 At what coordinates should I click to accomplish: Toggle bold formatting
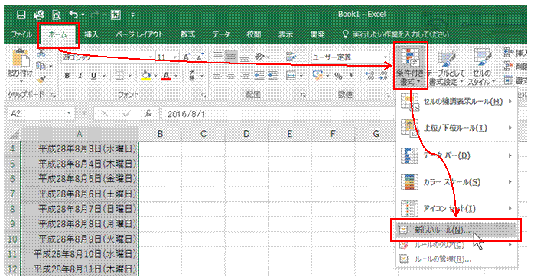[67, 76]
